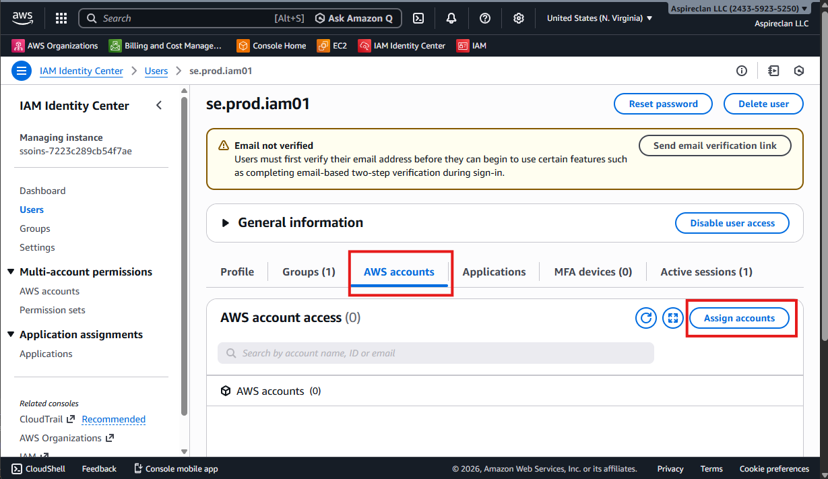Refresh the AWS account access list
The image size is (828, 479).
coord(646,318)
